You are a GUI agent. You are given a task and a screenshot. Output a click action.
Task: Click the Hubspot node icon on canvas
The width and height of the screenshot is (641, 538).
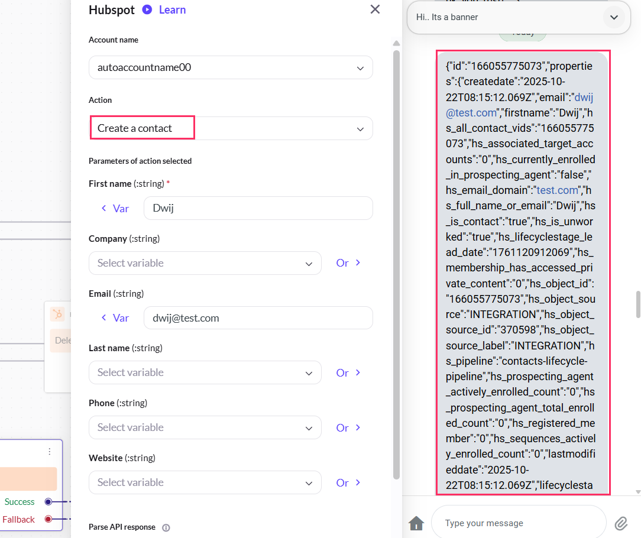point(58,314)
